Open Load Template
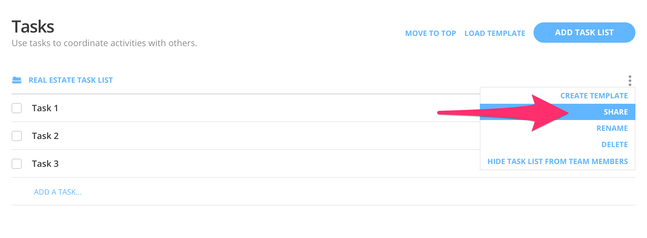The height and width of the screenshot is (238, 647). click(494, 34)
